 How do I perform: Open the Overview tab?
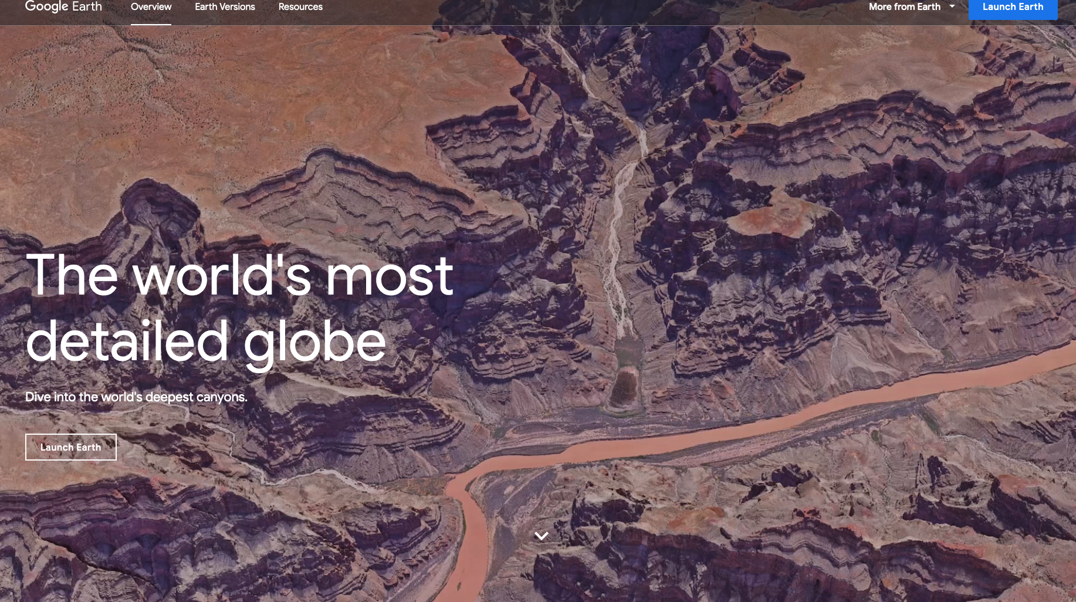151,7
